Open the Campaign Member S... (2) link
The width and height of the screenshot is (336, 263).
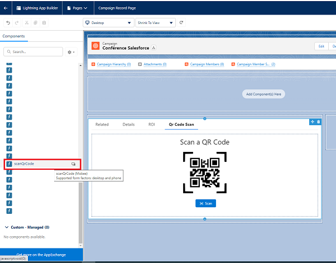[x=256, y=64]
